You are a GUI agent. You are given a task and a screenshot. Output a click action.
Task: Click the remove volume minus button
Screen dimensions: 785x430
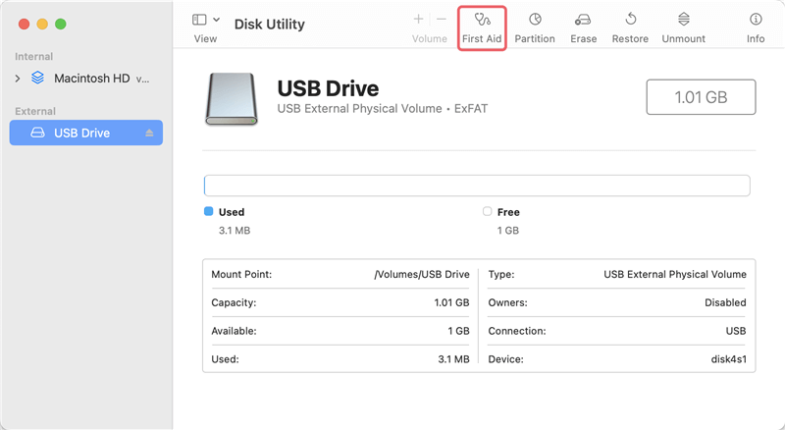click(x=442, y=20)
